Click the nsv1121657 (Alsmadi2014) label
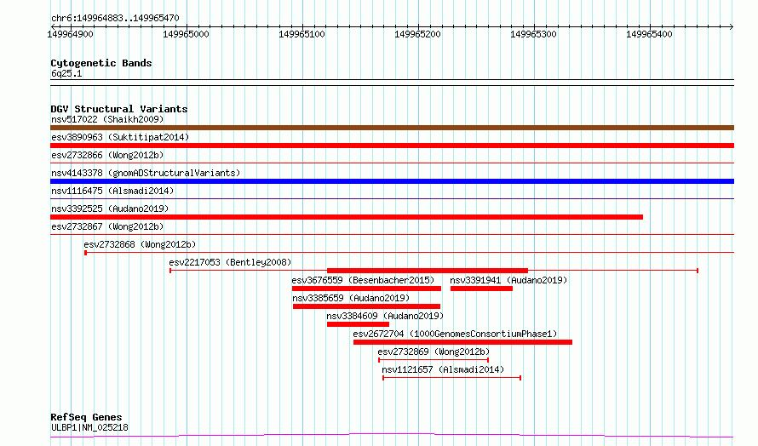This screenshot has height=446, width=758. click(x=443, y=369)
